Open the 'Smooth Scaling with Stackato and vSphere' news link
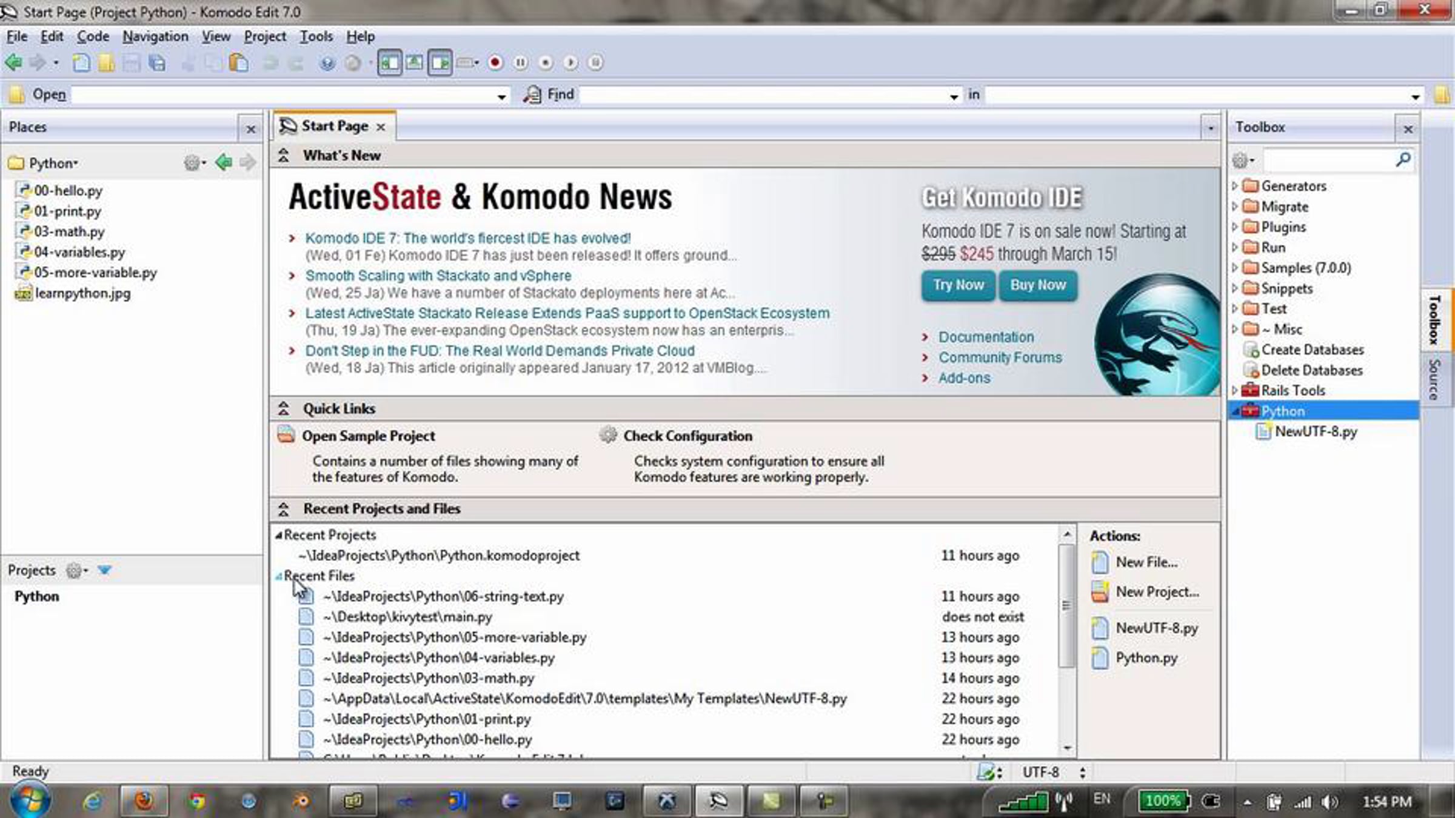1455x818 pixels. 438,276
